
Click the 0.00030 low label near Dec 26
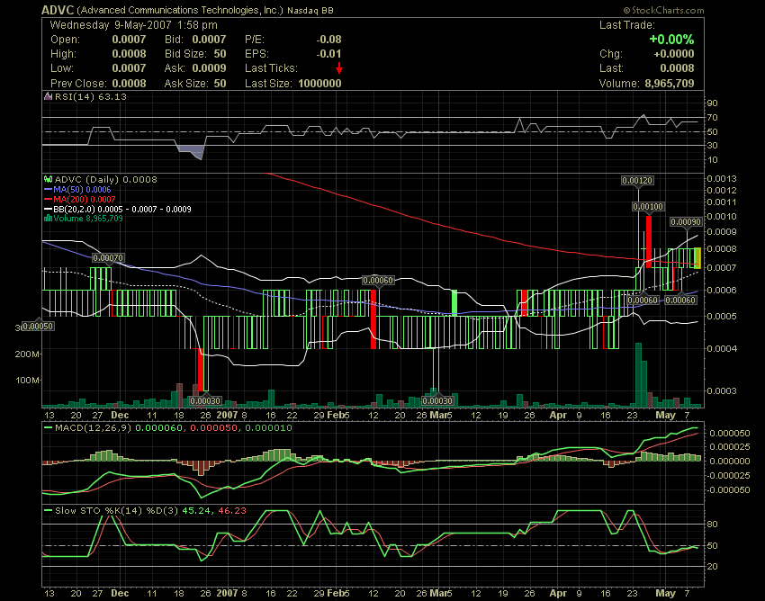coord(205,400)
